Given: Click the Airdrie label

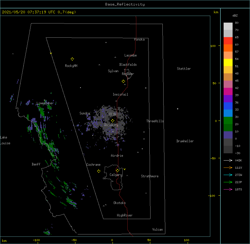Looking at the screenshot, I should pyautogui.click(x=117, y=156).
